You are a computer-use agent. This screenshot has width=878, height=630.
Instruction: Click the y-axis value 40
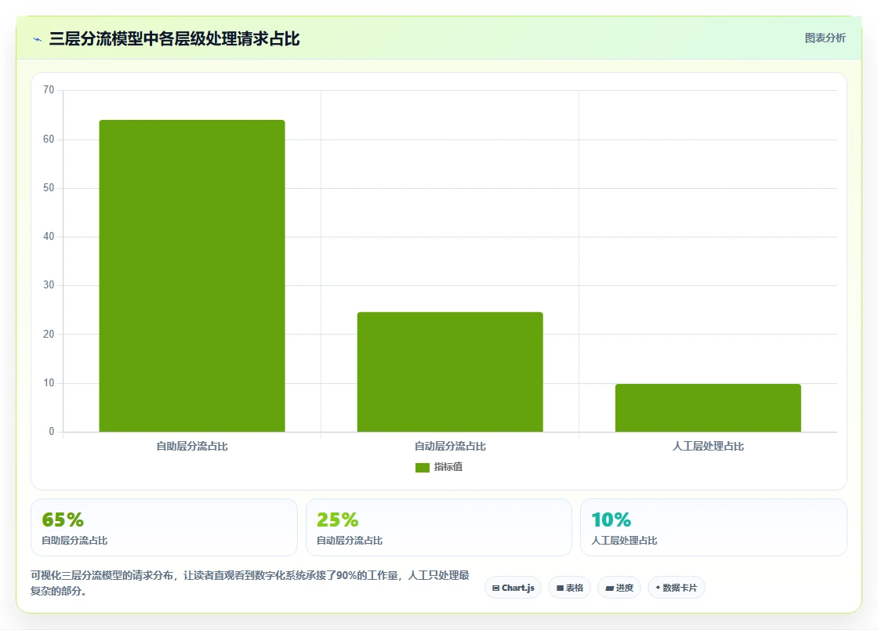click(x=49, y=237)
